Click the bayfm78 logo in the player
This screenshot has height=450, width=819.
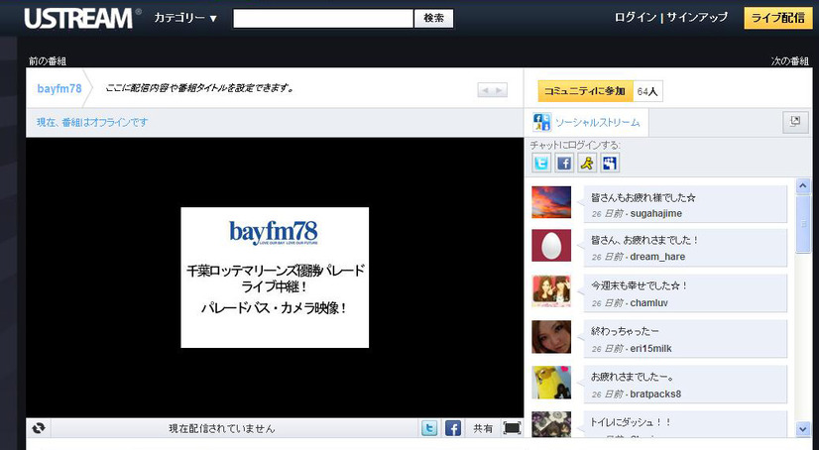(274, 232)
